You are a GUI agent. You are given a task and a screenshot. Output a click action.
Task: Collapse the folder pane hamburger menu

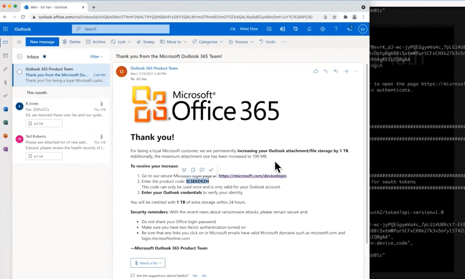[x=19, y=42]
